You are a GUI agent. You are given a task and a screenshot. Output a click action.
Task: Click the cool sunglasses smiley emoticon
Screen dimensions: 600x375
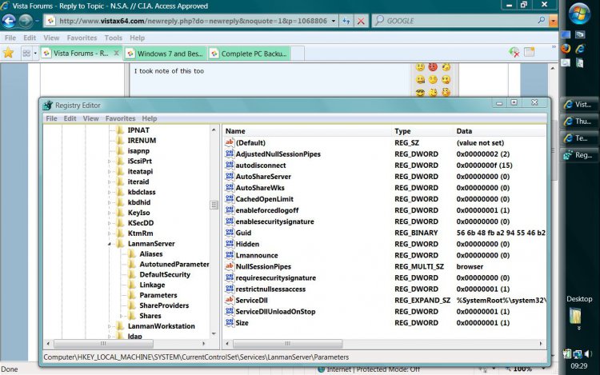[420, 92]
